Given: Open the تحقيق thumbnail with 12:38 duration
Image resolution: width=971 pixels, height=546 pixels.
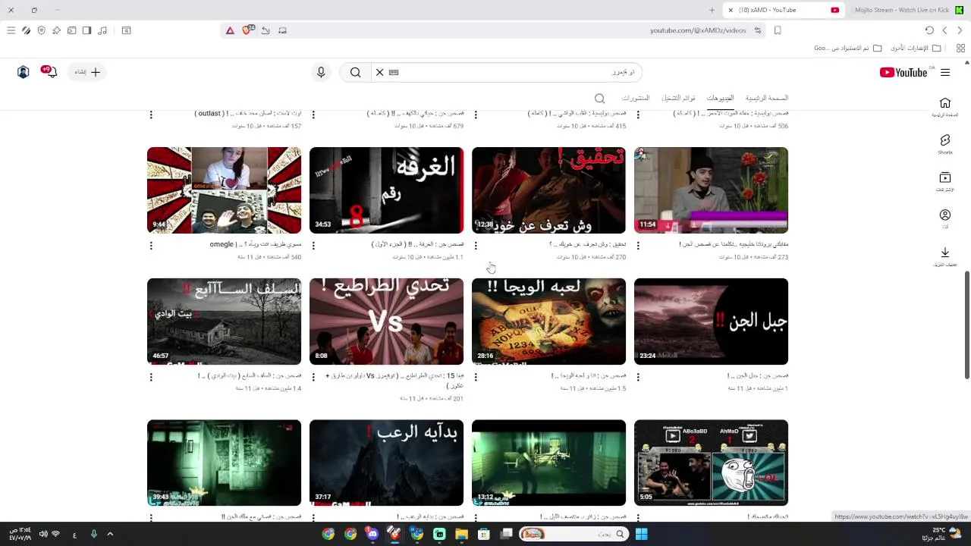Looking at the screenshot, I should (x=548, y=190).
